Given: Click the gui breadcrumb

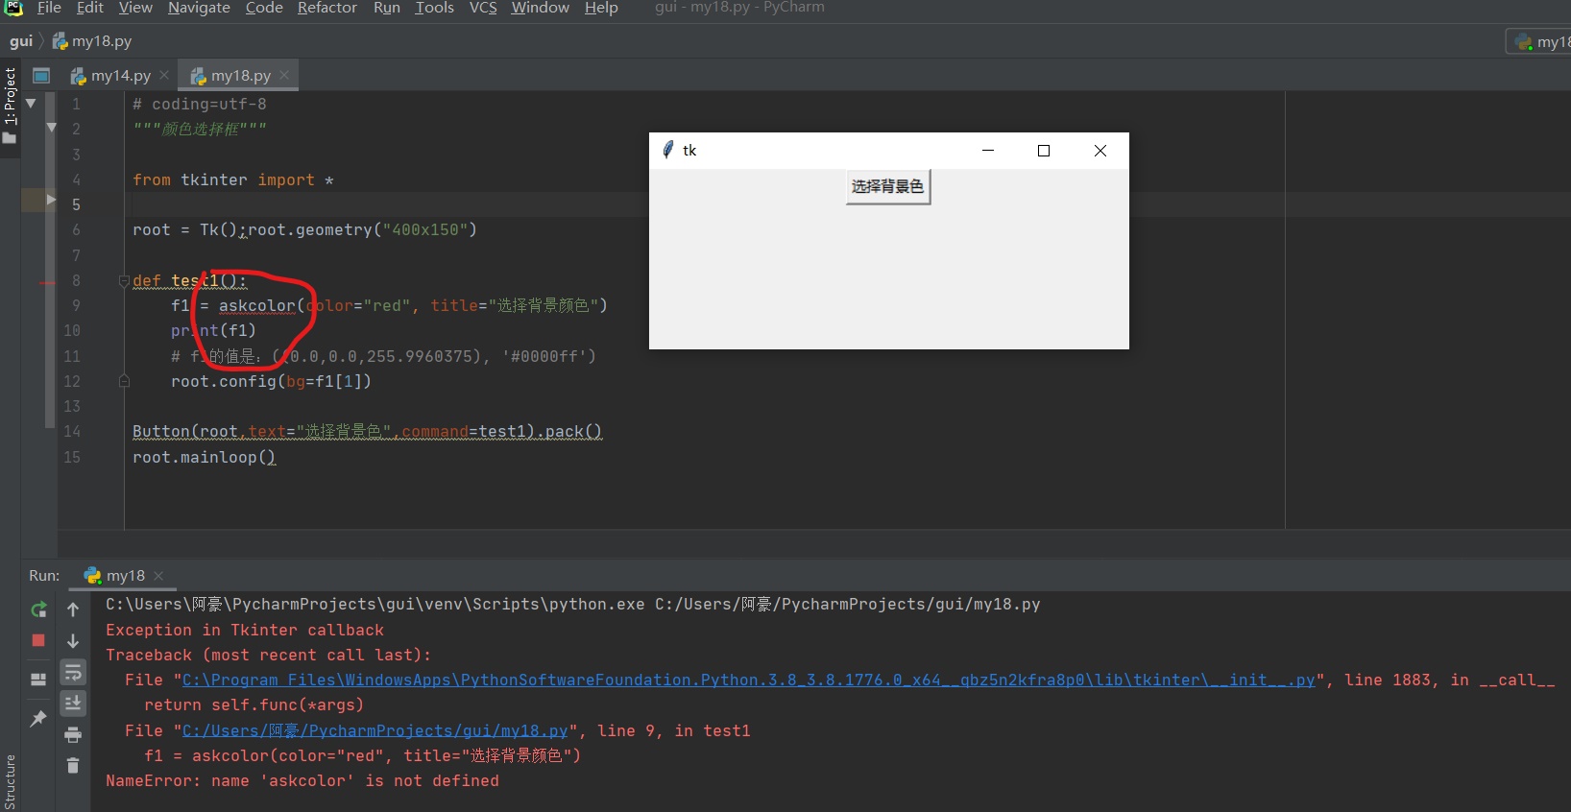Looking at the screenshot, I should click(21, 41).
